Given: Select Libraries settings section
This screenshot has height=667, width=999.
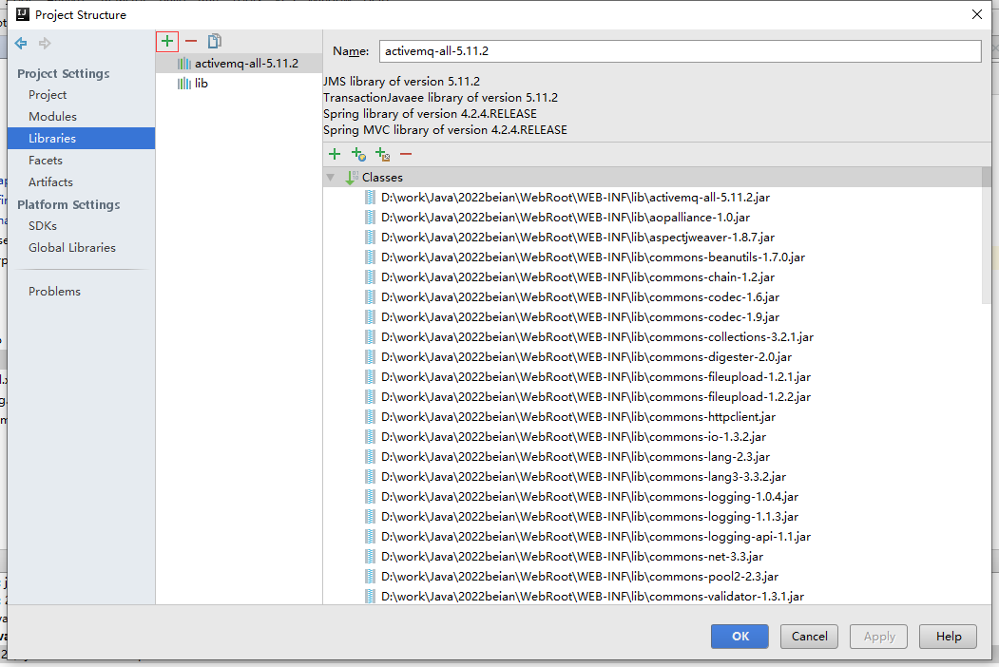Looking at the screenshot, I should pos(81,138).
